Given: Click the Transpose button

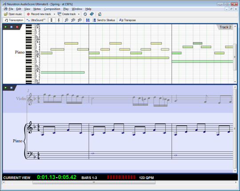Looking at the screenshot, I should tap(128, 20).
